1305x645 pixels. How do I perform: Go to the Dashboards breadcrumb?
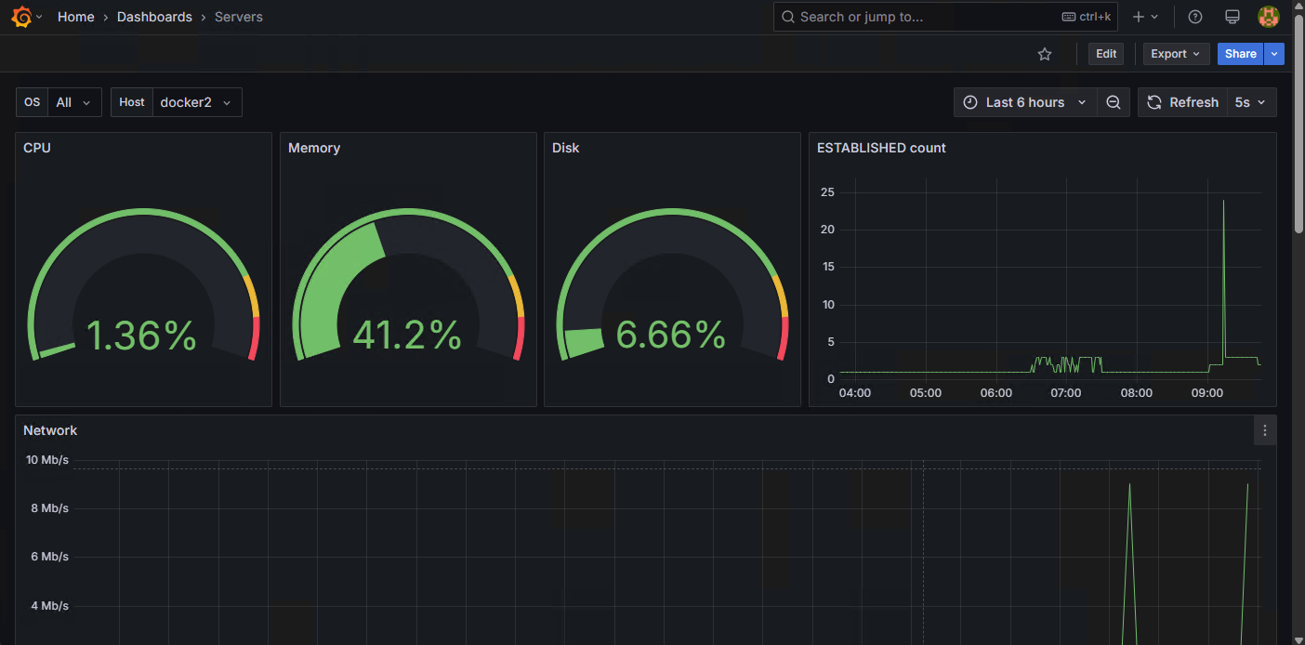pyautogui.click(x=154, y=17)
